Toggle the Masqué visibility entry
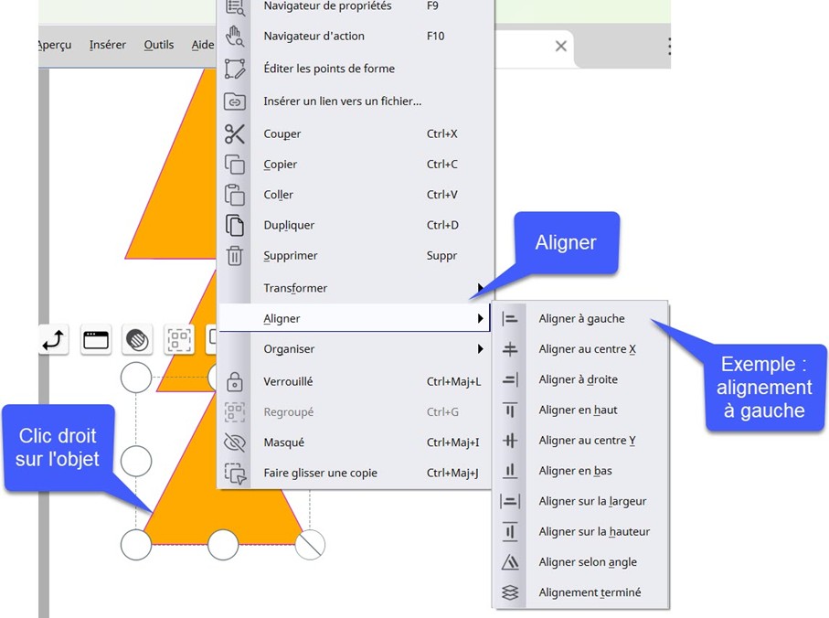Image resolution: width=829 pixels, height=618 pixels. point(356,442)
